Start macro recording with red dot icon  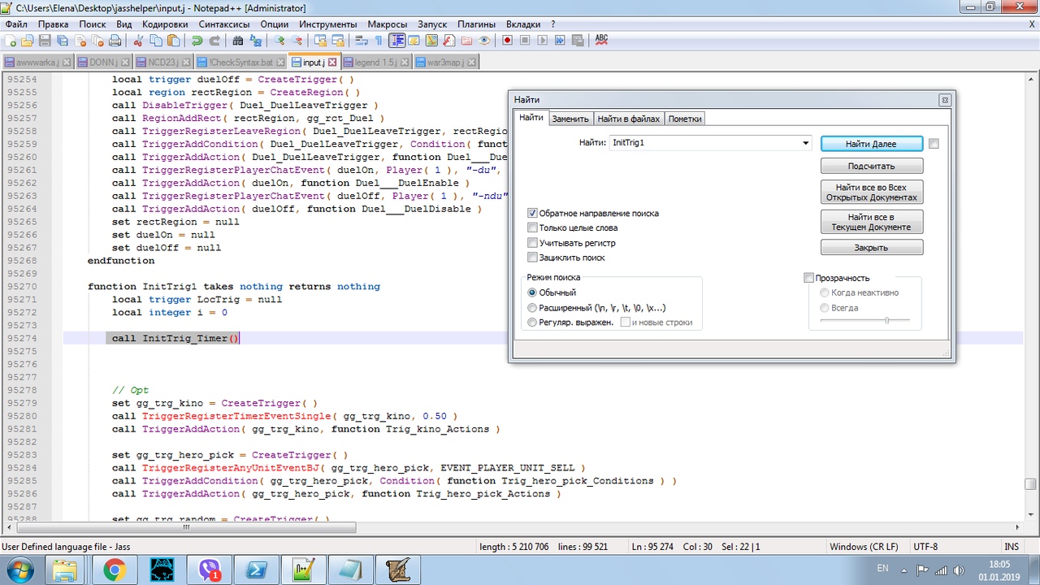click(x=507, y=41)
